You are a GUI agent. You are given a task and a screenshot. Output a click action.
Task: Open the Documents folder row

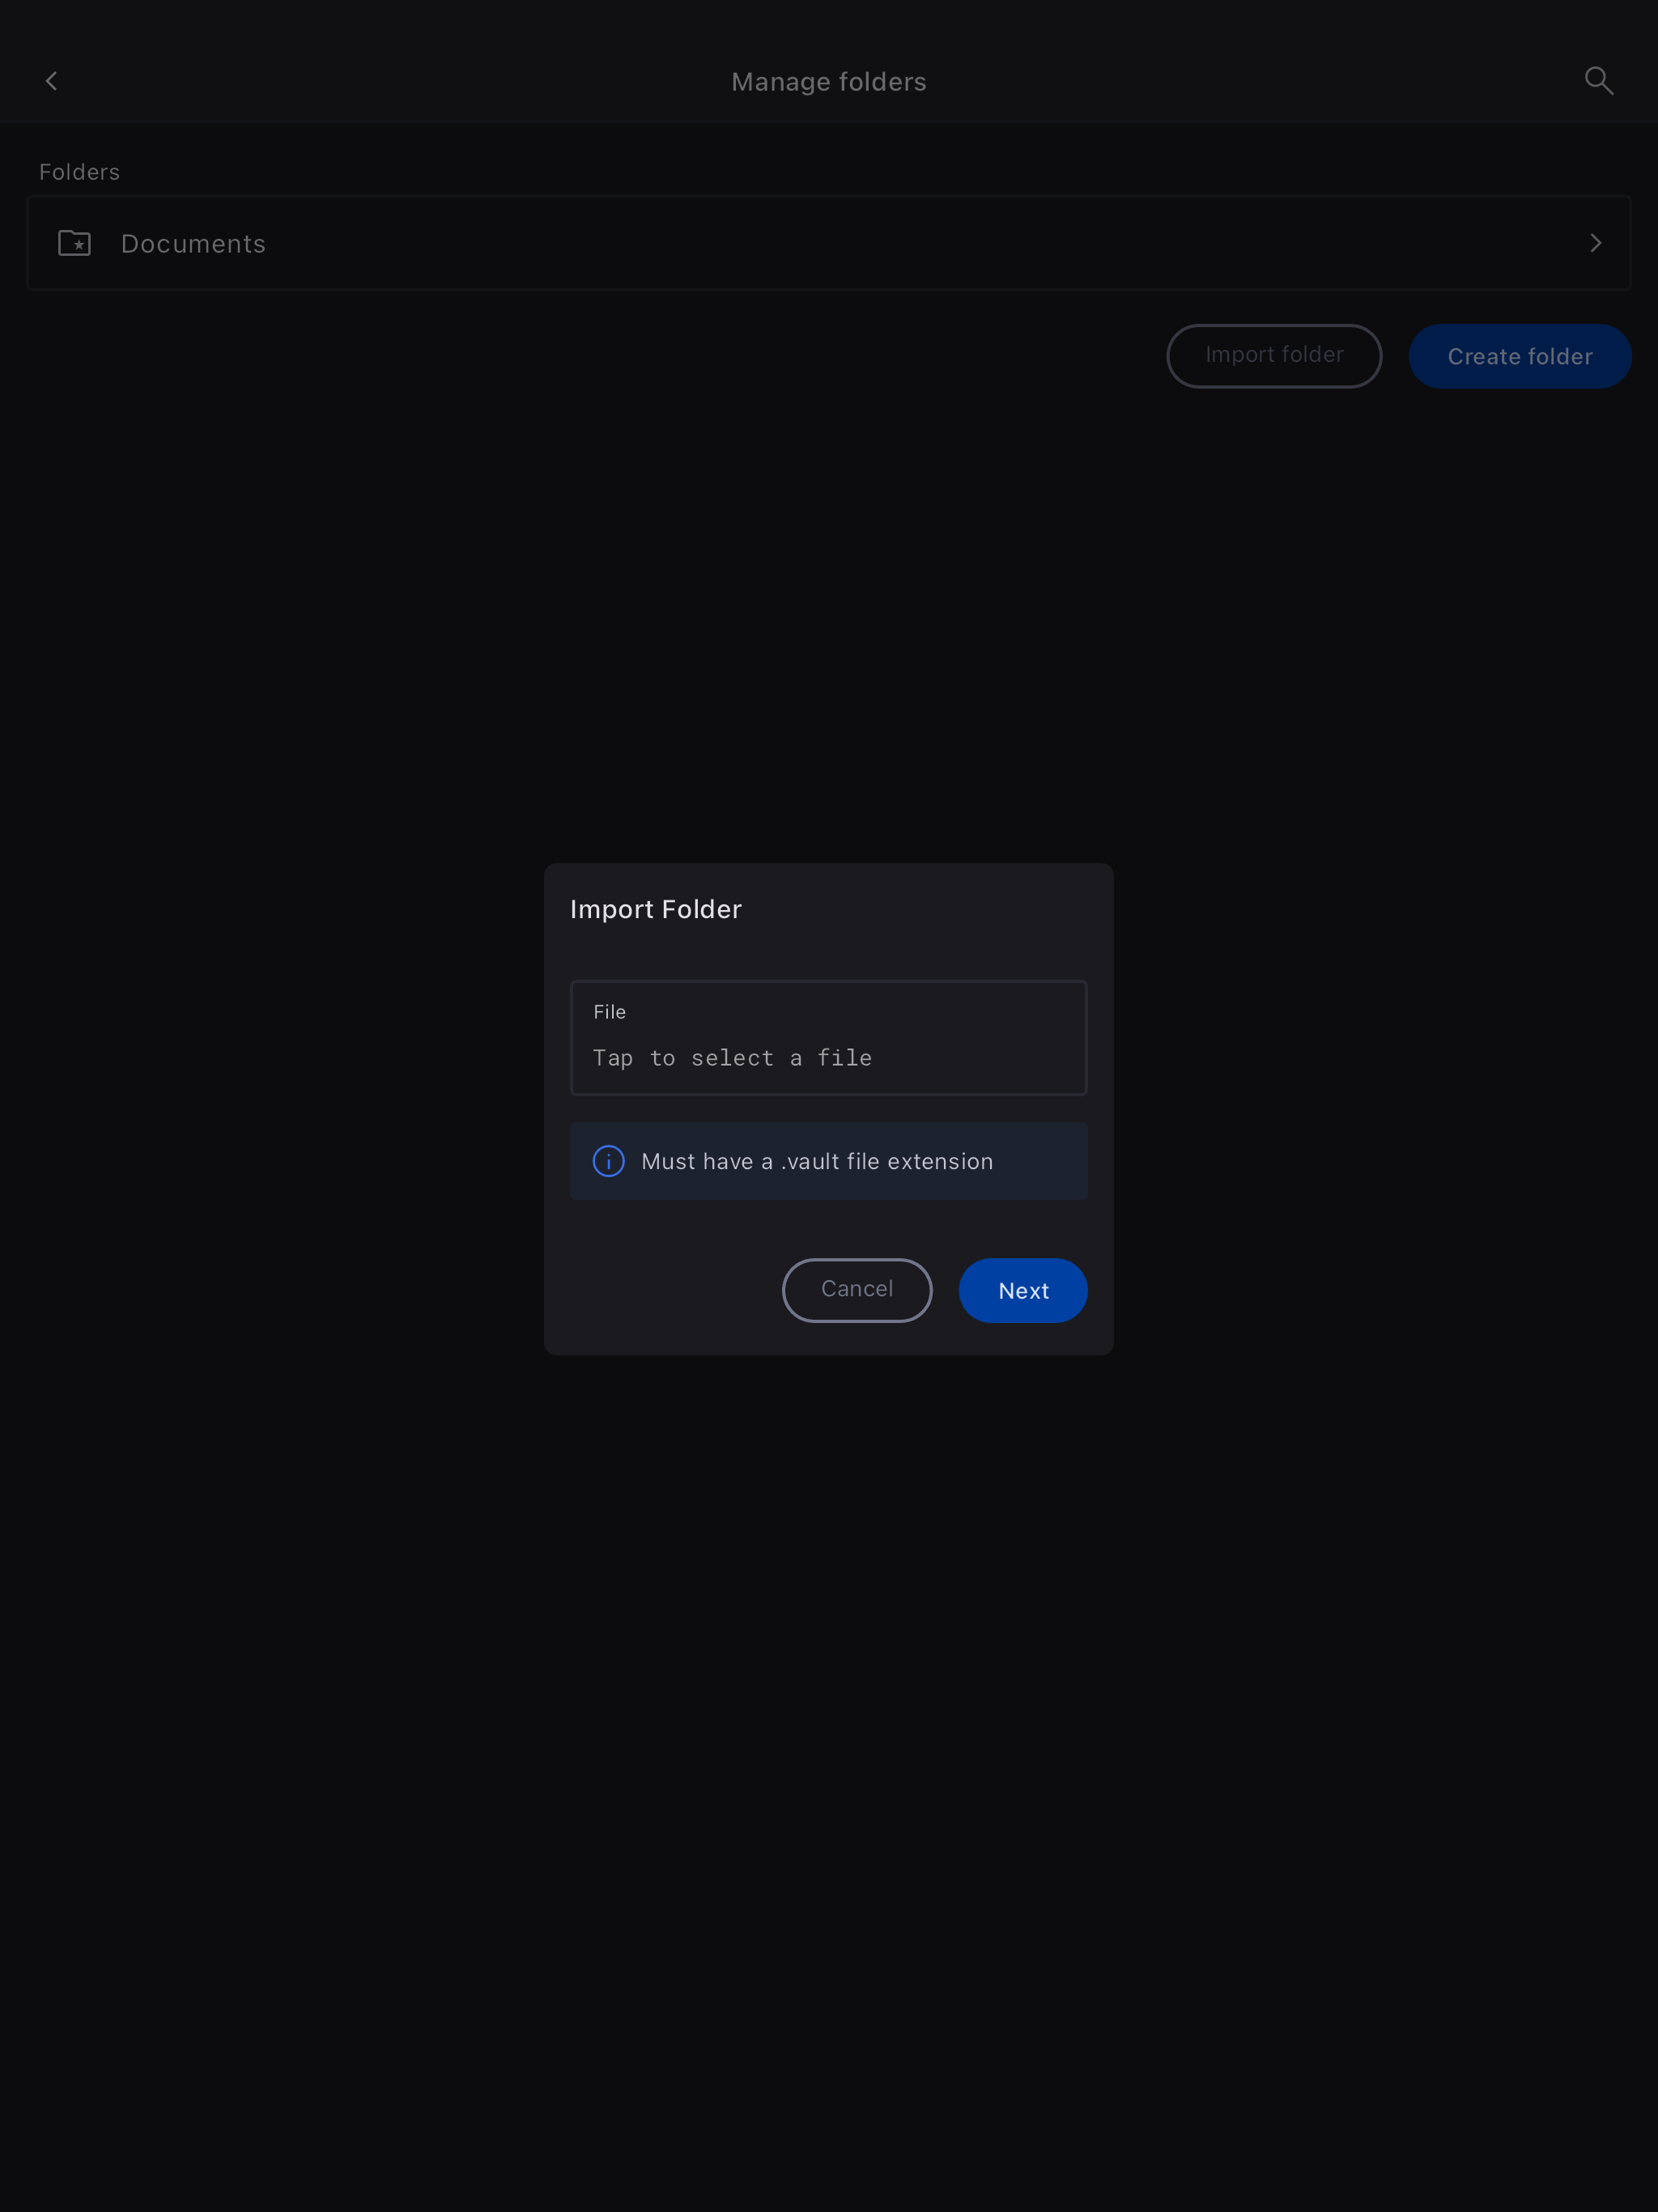(829, 243)
